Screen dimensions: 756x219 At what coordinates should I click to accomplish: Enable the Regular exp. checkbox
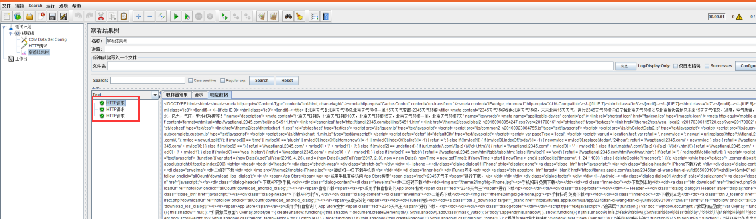[223, 81]
